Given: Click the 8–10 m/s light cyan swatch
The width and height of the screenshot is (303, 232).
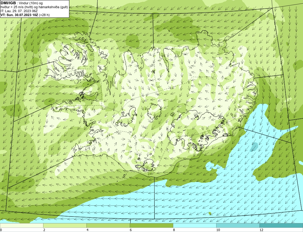Looking at the screenshot, I should point(195,225).
